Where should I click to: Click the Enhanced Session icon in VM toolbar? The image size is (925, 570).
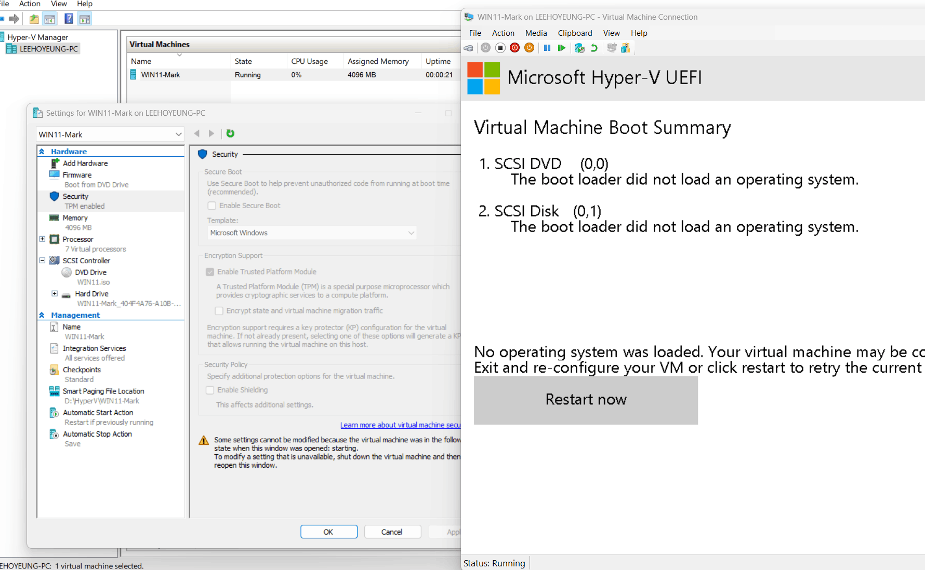point(612,48)
